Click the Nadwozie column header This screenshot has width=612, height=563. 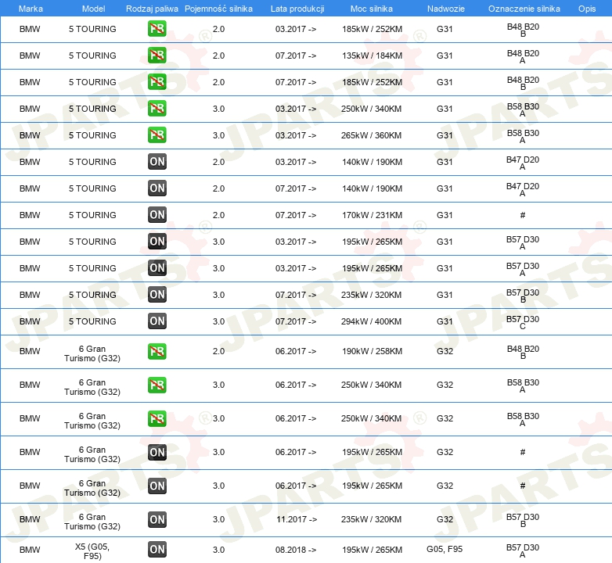[446, 9]
